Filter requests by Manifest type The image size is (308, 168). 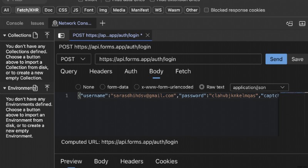pos(140,10)
